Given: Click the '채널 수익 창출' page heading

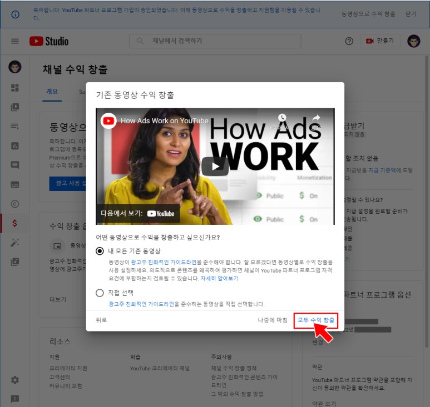Looking at the screenshot, I should tap(75, 69).
